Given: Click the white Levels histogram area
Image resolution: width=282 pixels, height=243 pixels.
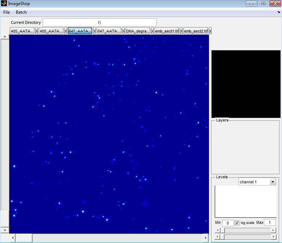Looking at the screenshot, I should (x=246, y=201).
